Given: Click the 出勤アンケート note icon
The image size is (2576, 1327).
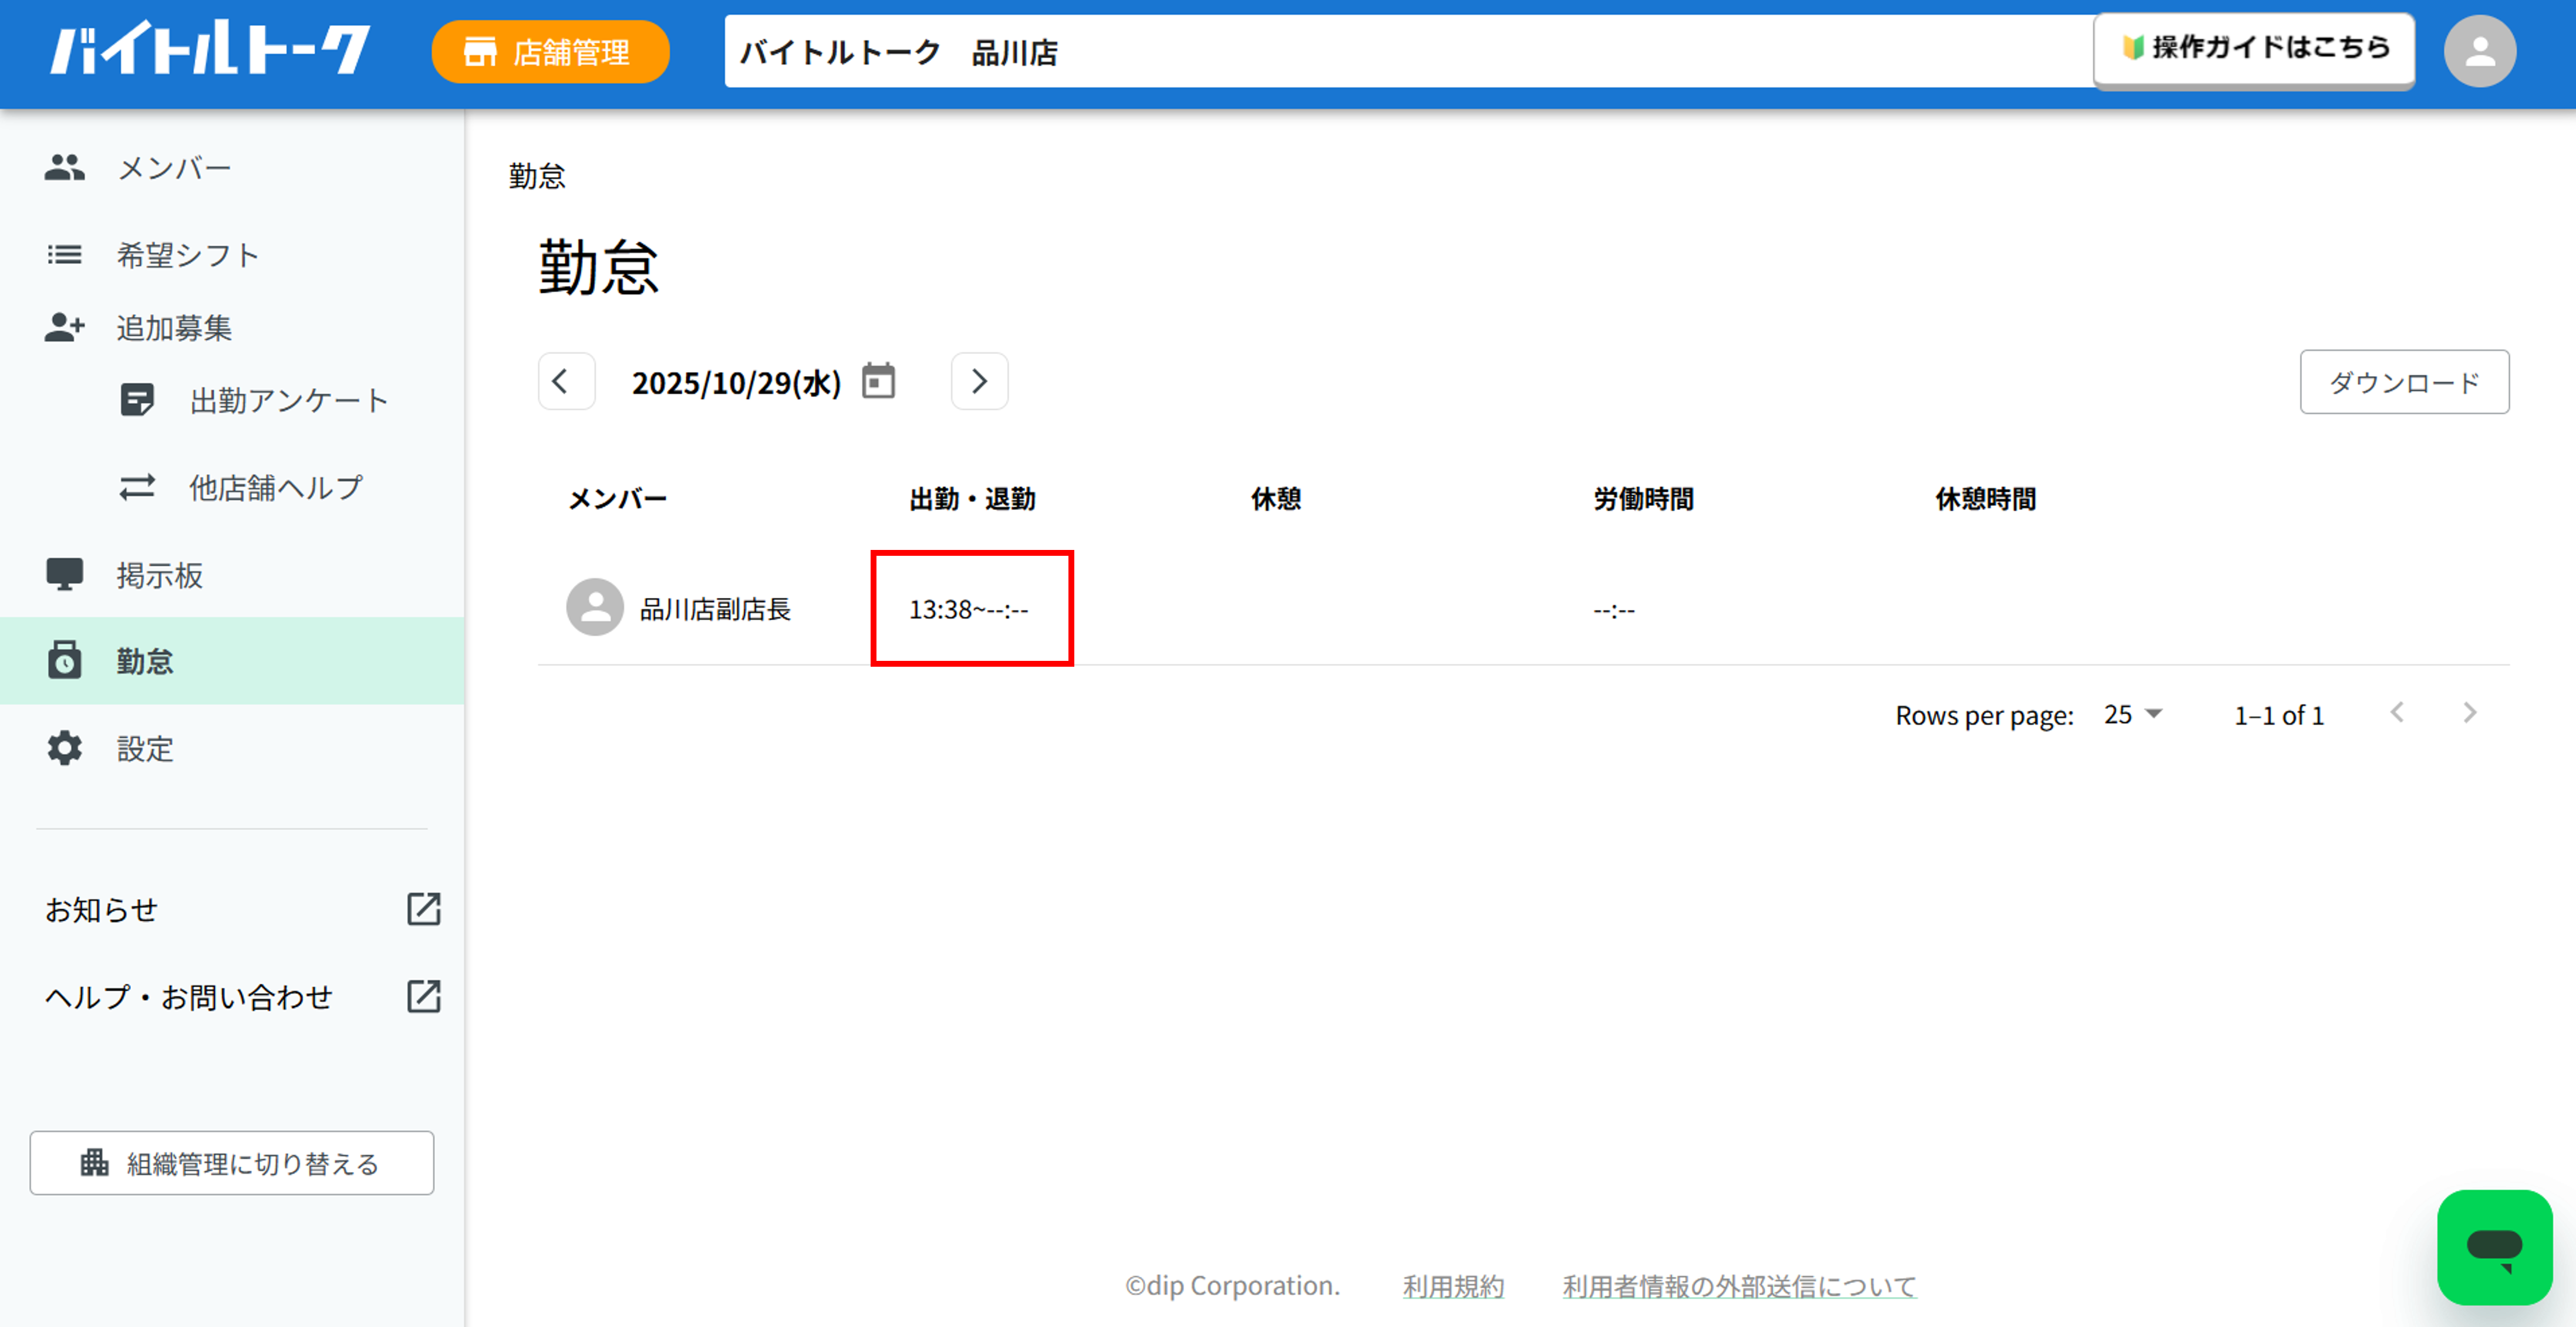Looking at the screenshot, I should [x=137, y=400].
